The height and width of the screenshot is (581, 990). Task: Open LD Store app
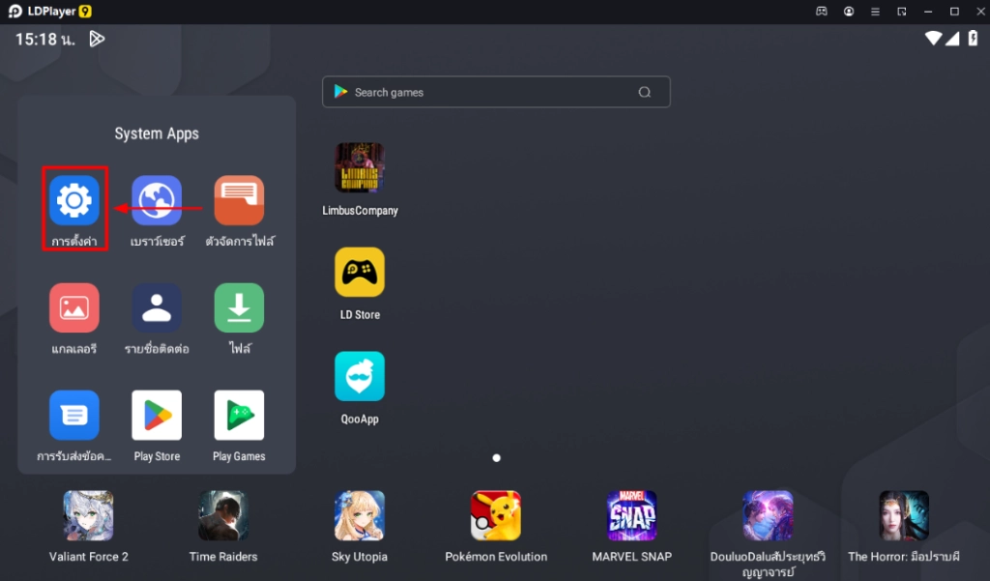[360, 273]
